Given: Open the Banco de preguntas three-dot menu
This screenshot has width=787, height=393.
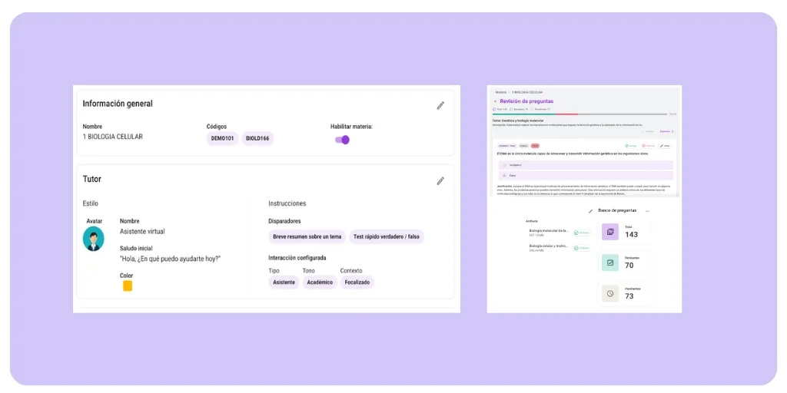Looking at the screenshot, I should click(648, 210).
